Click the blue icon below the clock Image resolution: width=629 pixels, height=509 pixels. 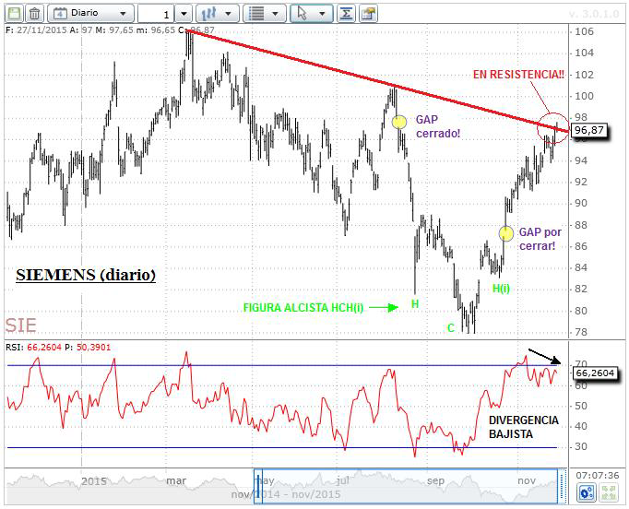click(x=586, y=493)
